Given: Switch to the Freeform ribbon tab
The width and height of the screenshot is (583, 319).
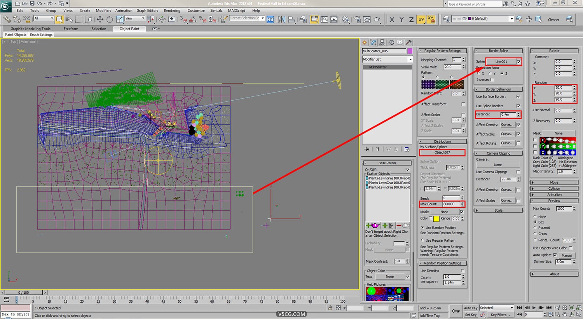Looking at the screenshot, I should tap(71, 29).
